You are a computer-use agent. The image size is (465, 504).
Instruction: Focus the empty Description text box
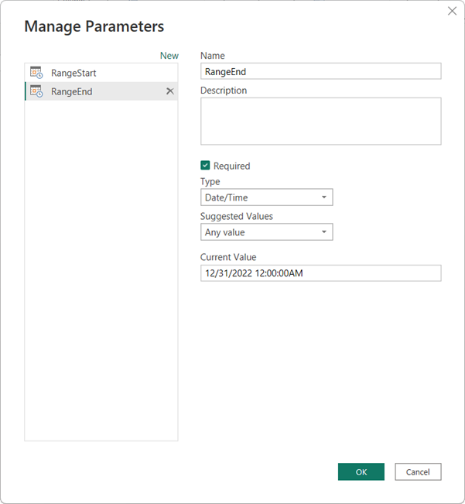click(x=321, y=122)
